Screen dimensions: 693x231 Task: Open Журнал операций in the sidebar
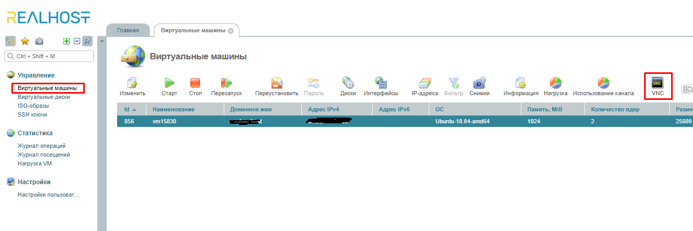click(x=42, y=146)
